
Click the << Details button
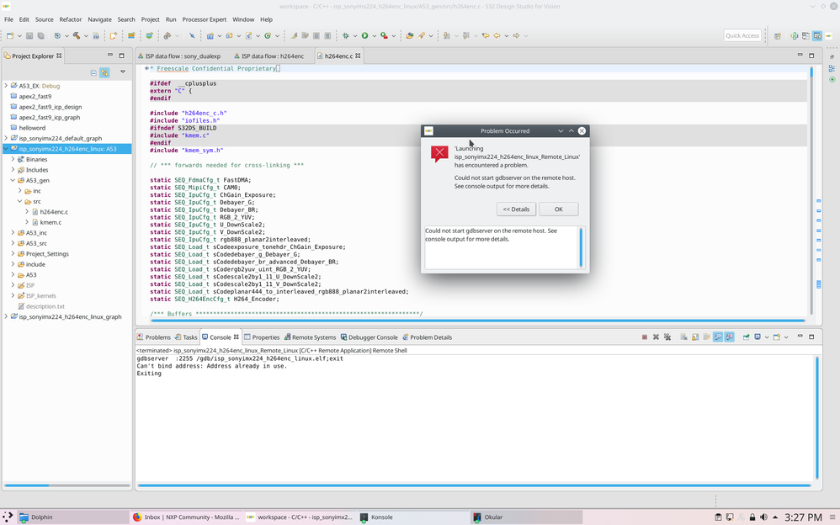coord(516,209)
